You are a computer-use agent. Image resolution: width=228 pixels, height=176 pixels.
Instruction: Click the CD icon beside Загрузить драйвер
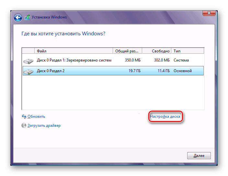(24, 126)
